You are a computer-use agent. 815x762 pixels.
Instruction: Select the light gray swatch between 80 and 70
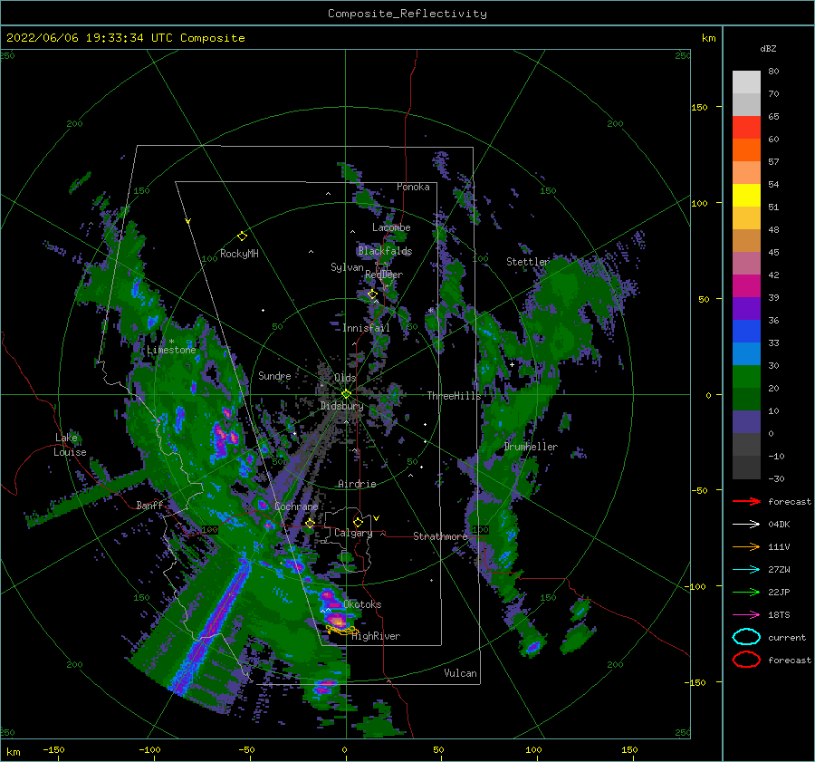point(746,82)
